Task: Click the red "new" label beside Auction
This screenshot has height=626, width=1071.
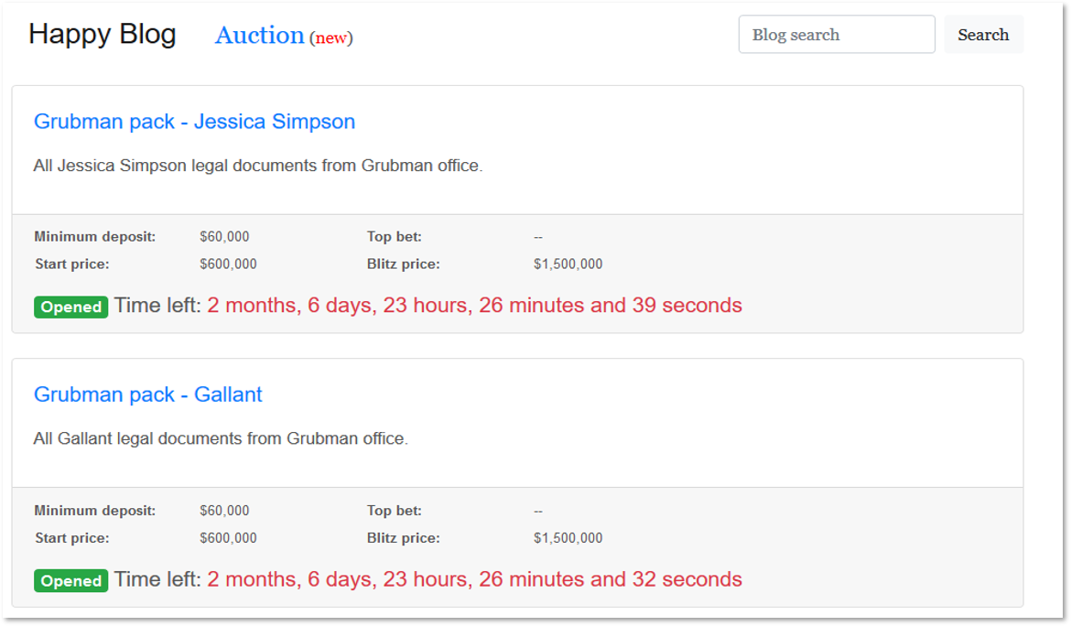Action: pos(331,38)
